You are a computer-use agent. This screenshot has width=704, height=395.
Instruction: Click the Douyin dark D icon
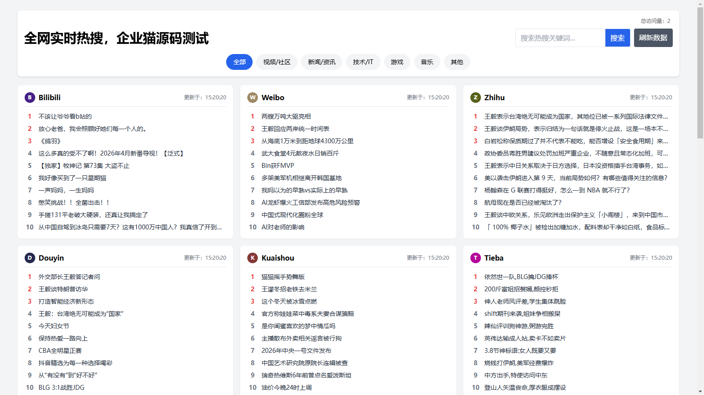29,258
